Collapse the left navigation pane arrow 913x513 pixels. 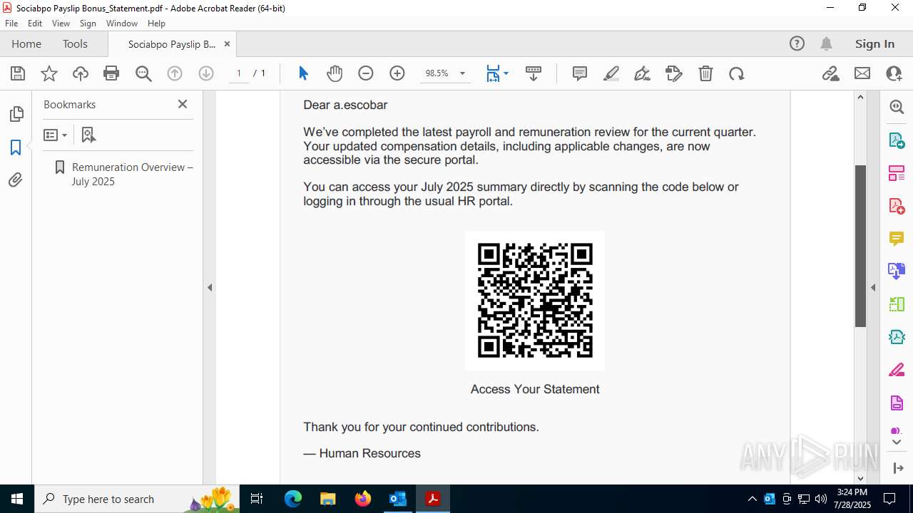(210, 287)
